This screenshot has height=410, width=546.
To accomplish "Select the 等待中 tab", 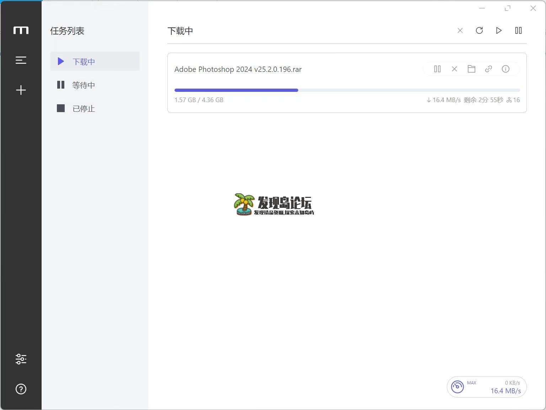I will 95,85.
